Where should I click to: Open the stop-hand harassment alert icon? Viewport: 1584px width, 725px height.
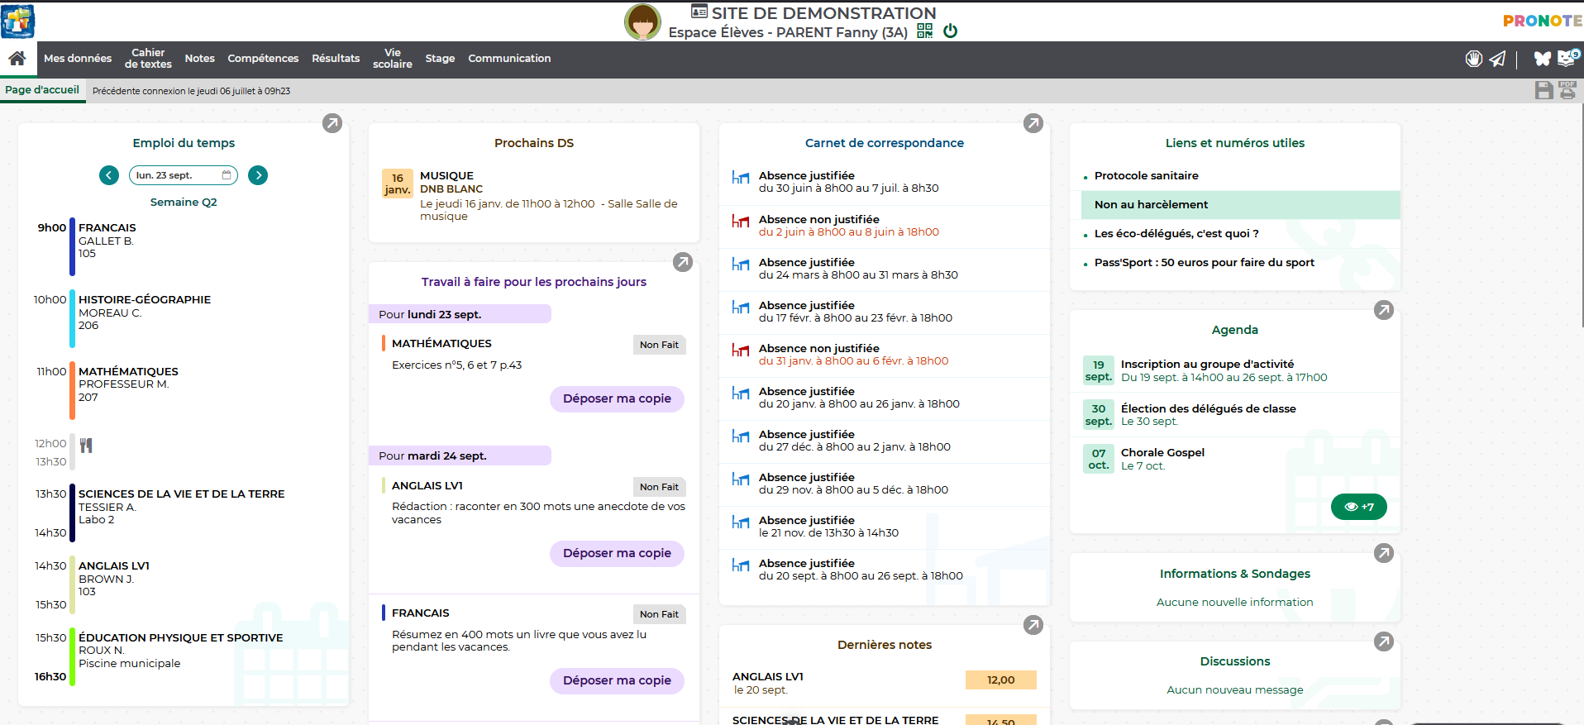coord(1473,59)
